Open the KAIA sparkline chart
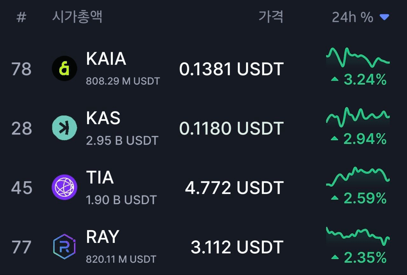This screenshot has width=407, height=275. (x=358, y=58)
